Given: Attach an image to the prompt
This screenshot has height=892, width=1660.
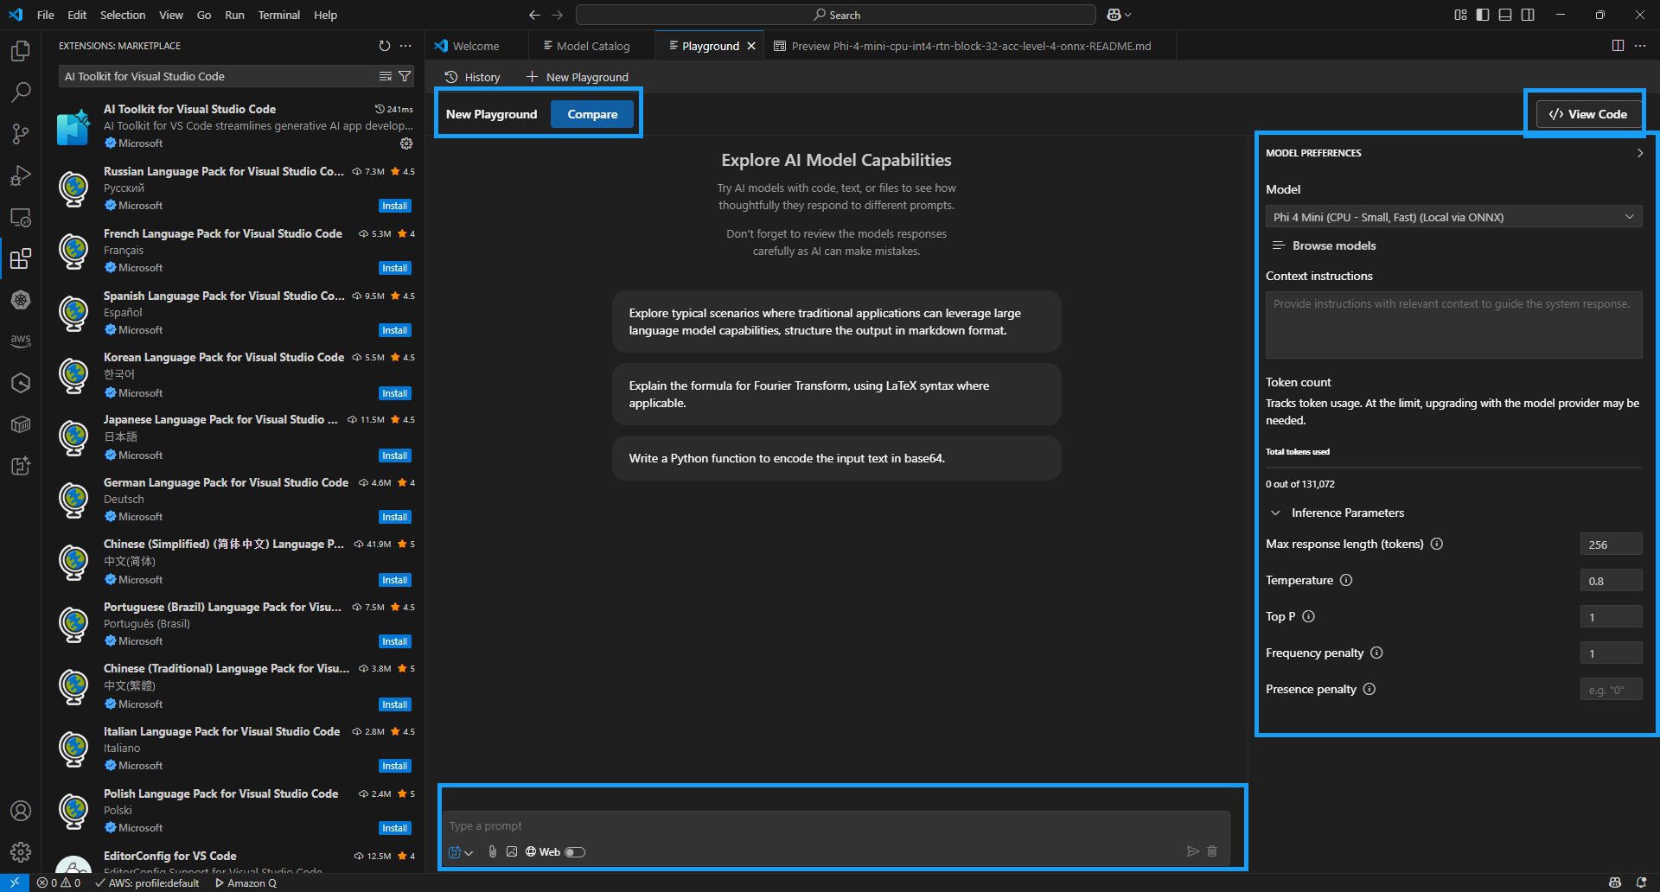Looking at the screenshot, I should pyautogui.click(x=512, y=851).
